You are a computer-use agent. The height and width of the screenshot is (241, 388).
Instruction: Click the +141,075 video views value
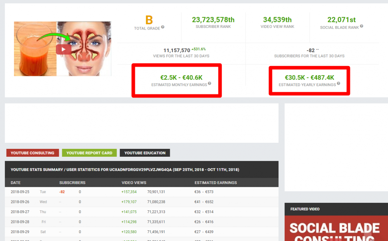point(129,212)
